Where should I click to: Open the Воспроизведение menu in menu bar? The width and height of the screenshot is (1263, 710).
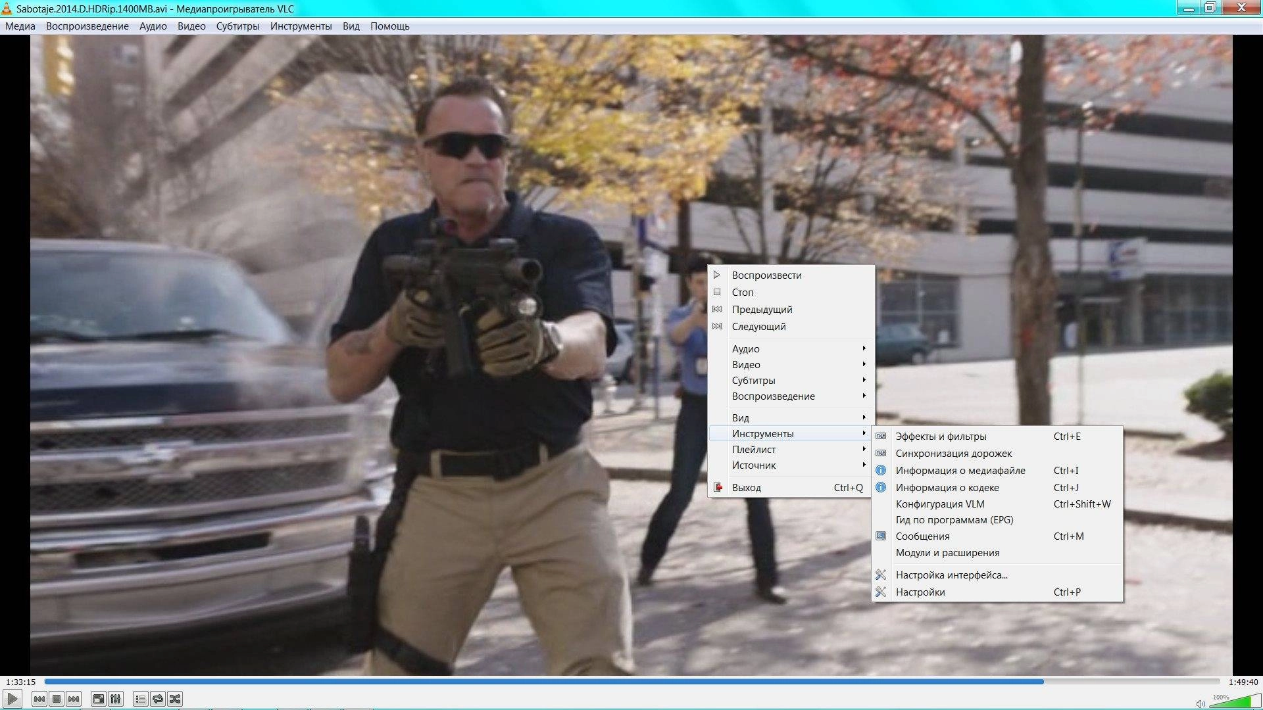click(87, 26)
